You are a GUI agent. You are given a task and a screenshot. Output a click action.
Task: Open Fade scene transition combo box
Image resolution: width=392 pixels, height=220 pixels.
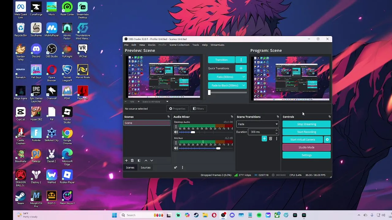(x=258, y=124)
